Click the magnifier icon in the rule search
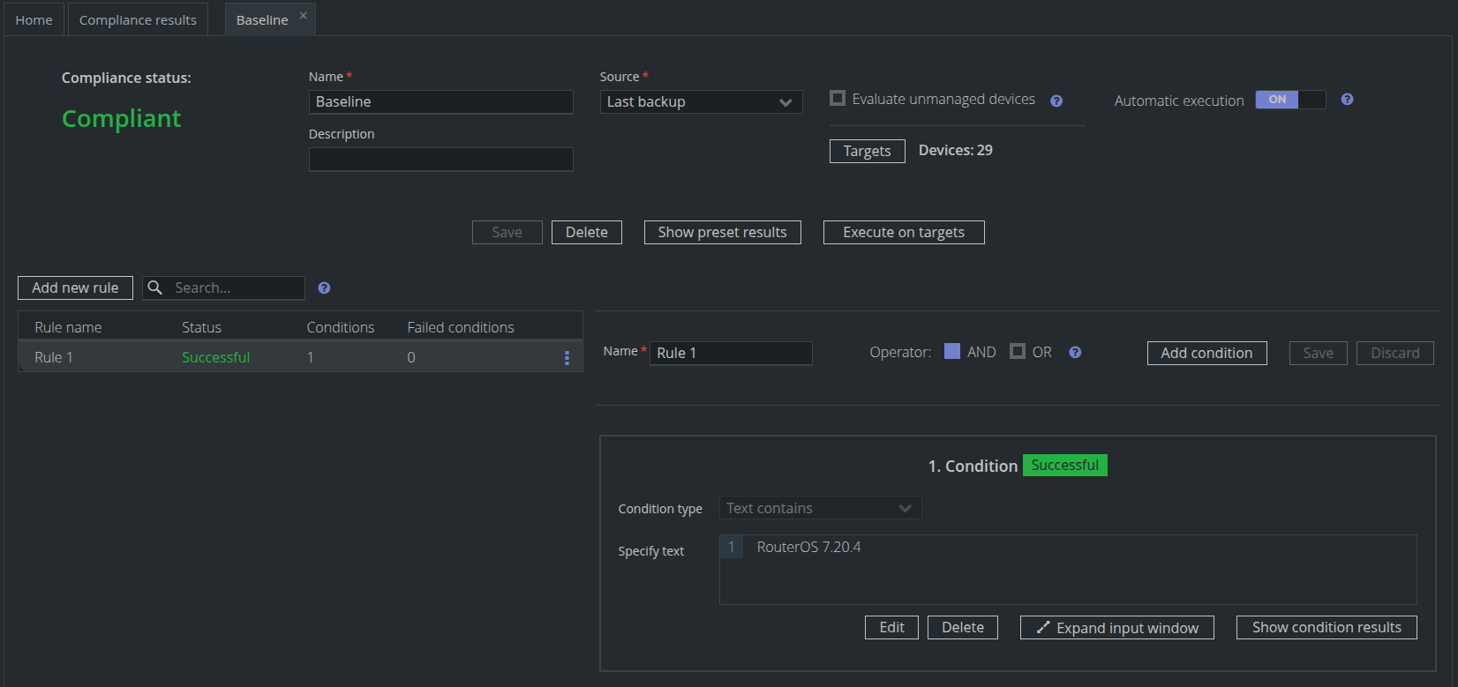 pyautogui.click(x=155, y=288)
